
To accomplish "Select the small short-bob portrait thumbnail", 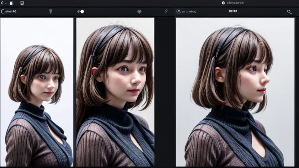I will [37, 92].
